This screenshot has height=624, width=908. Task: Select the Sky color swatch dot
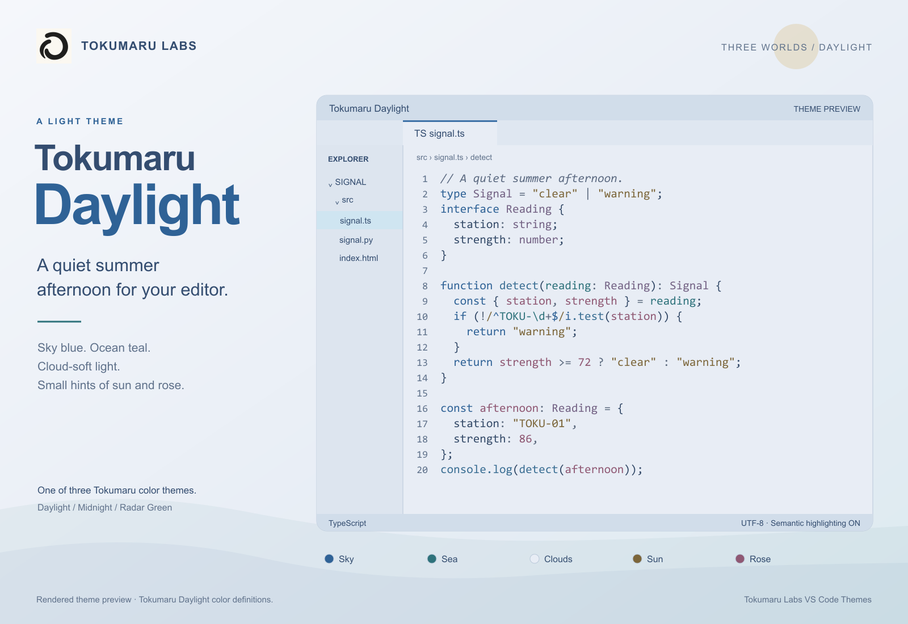pyautogui.click(x=329, y=559)
